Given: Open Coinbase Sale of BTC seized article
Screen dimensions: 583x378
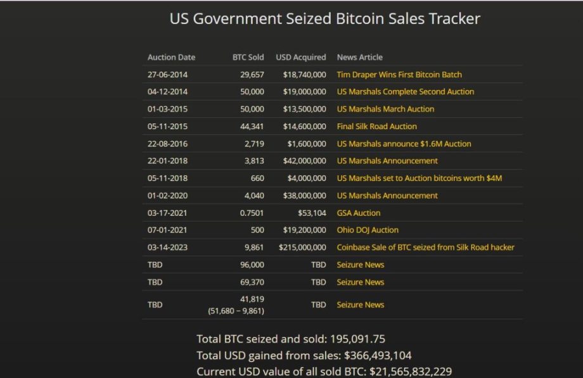Looking at the screenshot, I should pos(425,248).
